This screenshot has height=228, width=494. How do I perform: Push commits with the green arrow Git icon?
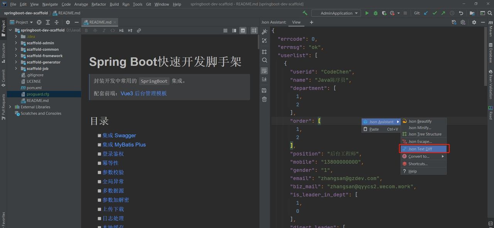pos(443,13)
